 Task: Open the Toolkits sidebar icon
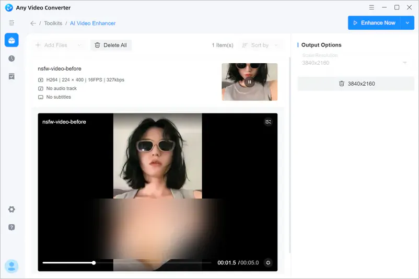click(11, 40)
